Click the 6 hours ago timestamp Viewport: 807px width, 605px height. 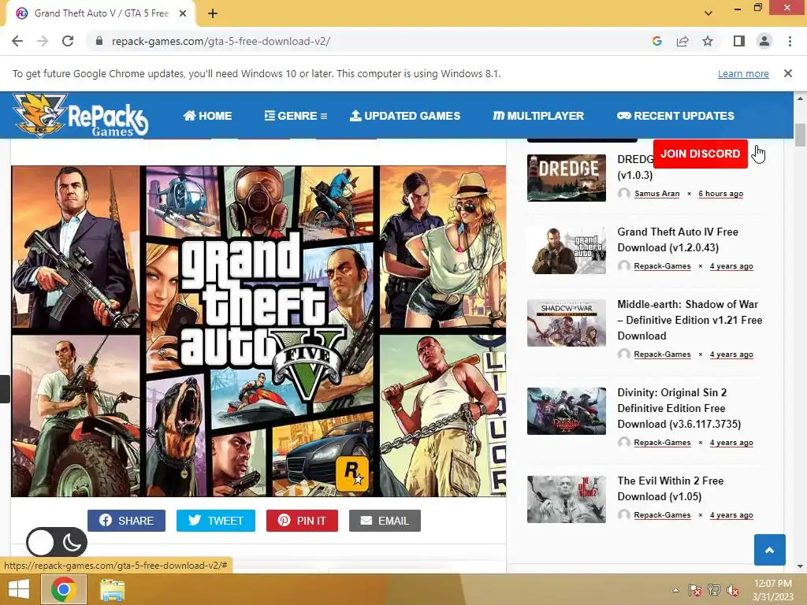[720, 194]
